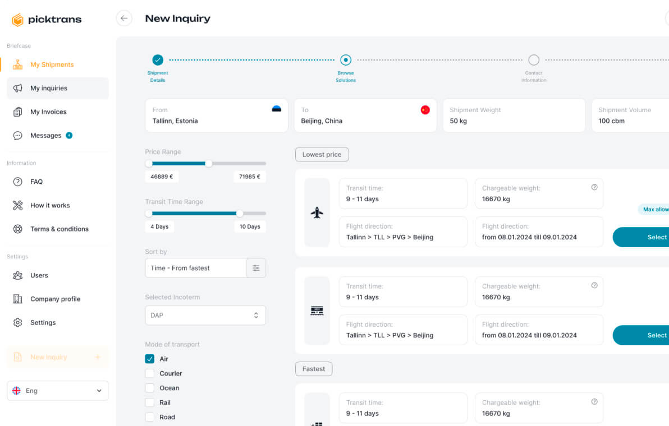Open the Users settings page
The image size is (669, 426).
point(39,275)
